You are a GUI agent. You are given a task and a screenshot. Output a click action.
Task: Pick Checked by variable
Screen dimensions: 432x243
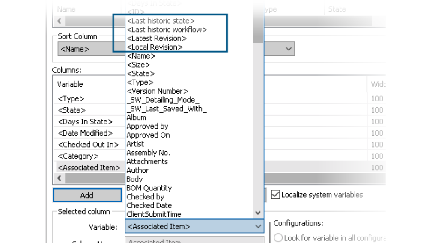(146, 197)
